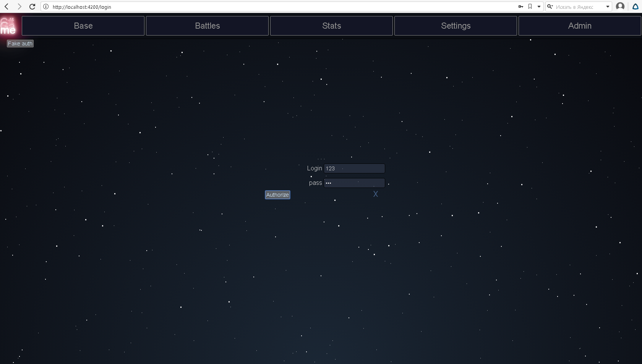Click the pass label text
The image size is (642, 364).
(315, 183)
